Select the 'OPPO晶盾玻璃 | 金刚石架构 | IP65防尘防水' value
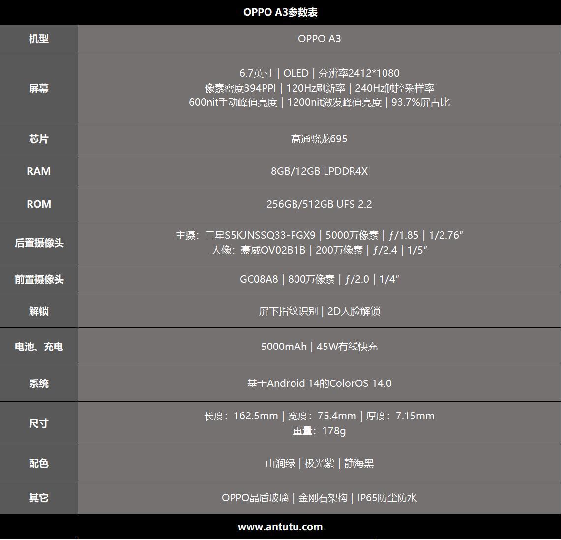This screenshot has width=561, height=540. coord(319,498)
